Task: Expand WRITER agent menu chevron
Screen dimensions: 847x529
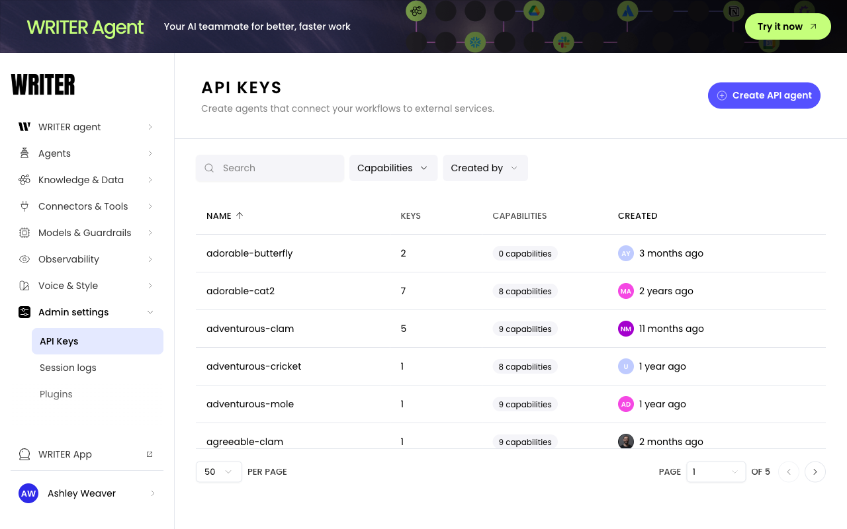Action: click(x=150, y=127)
